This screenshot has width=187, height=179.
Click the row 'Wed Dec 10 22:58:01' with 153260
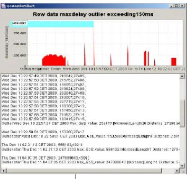pos(43,132)
